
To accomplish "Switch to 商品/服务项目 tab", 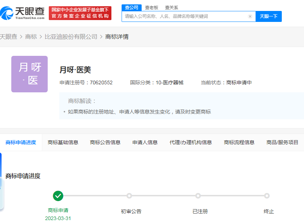I will tap(282, 142).
